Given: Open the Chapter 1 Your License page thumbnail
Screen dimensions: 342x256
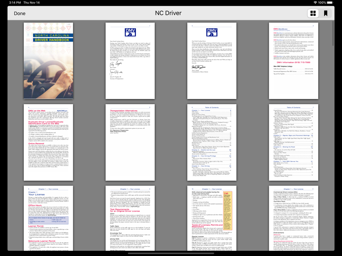Looking at the screenshot, I should (49, 218).
